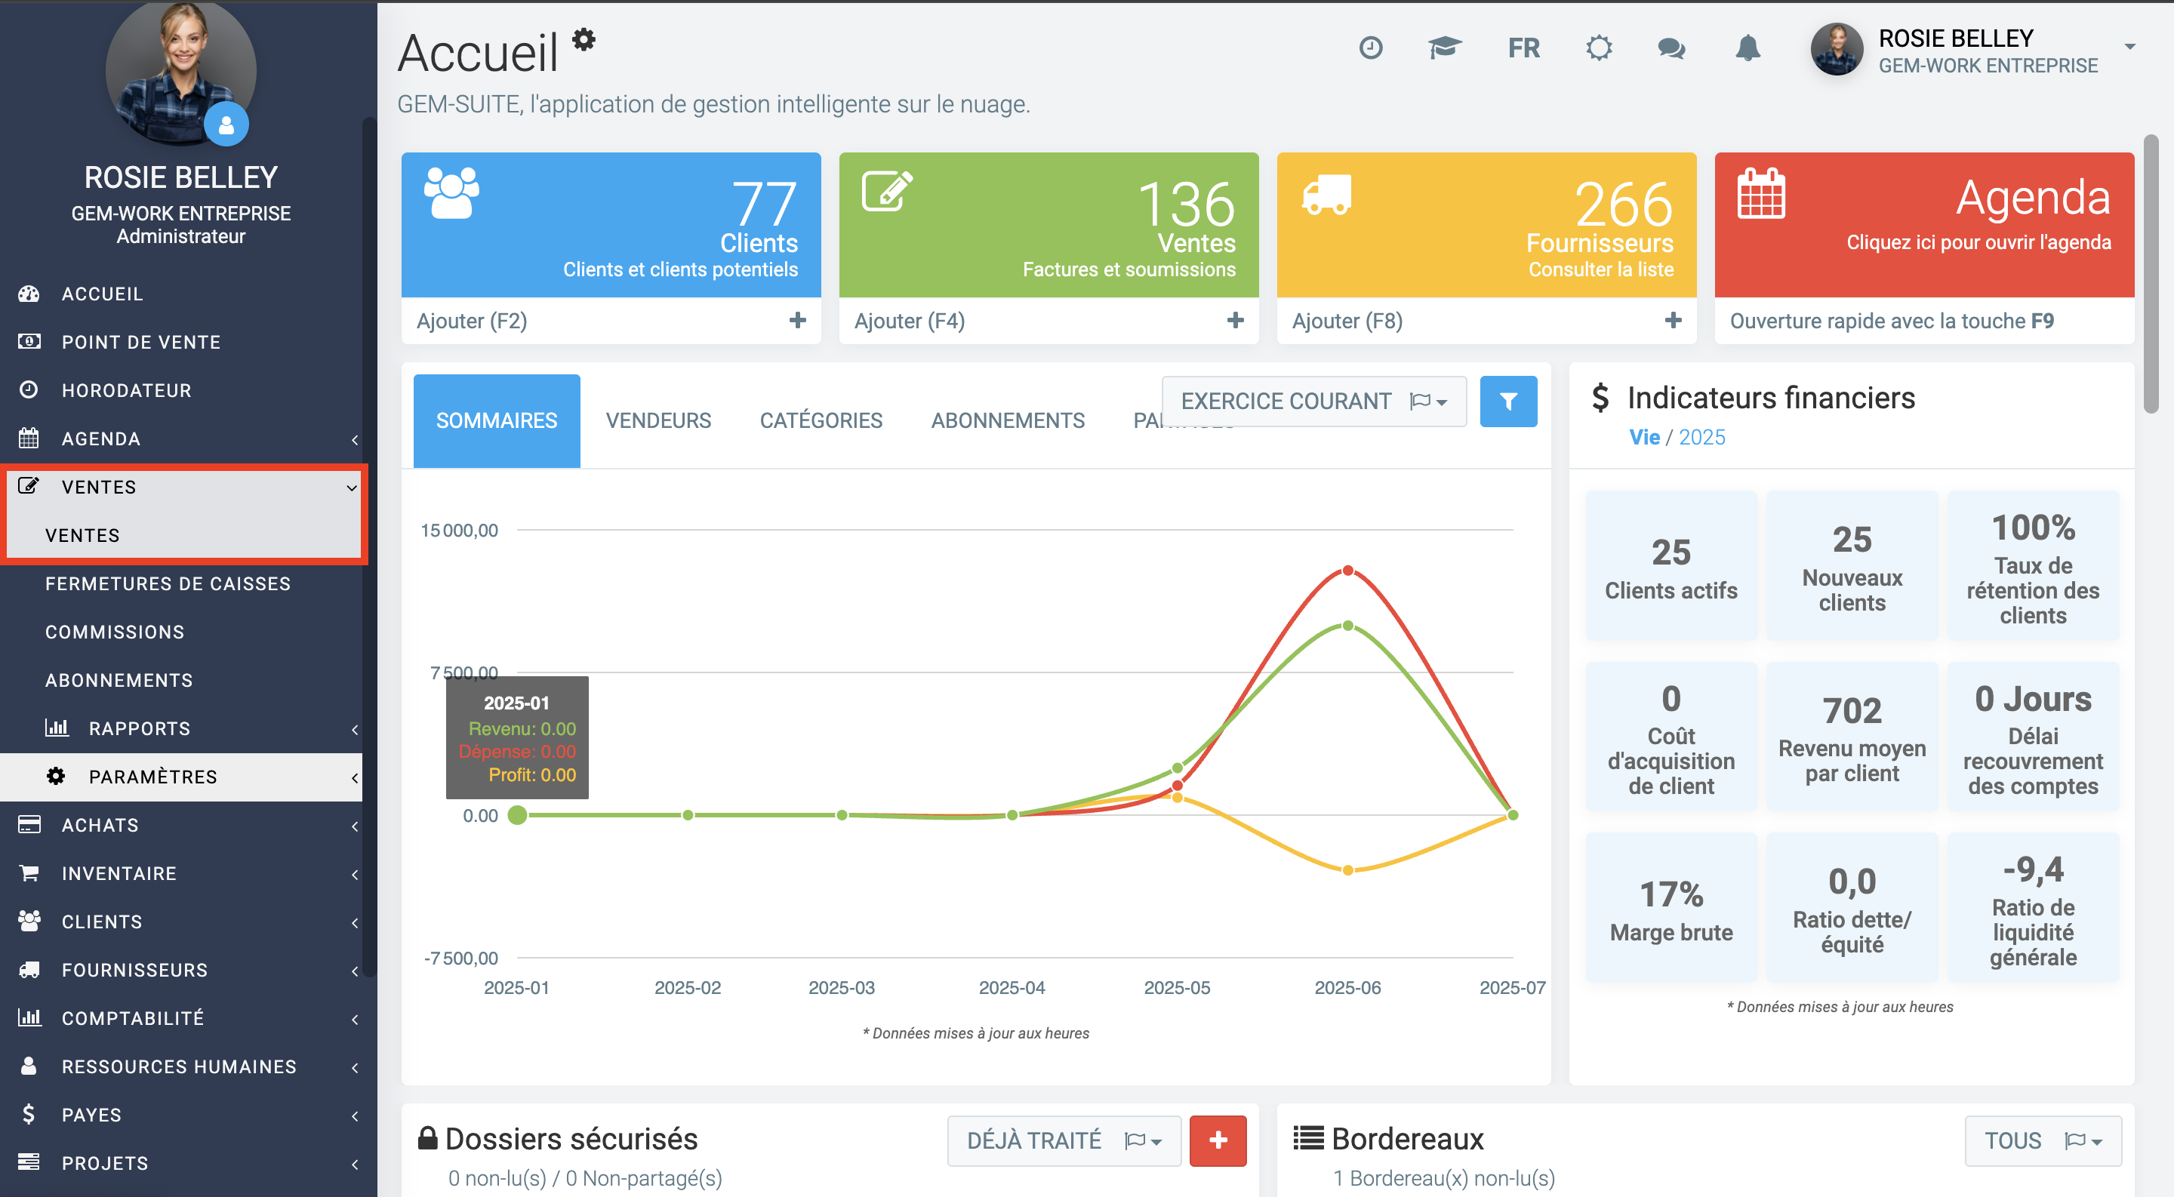Switch to the VENDEURS tab
Image resolution: width=2174 pixels, height=1197 pixels.
658,420
